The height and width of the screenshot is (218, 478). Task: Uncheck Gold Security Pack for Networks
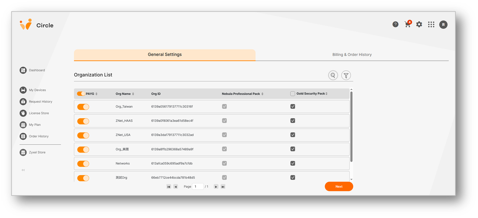[293, 163]
